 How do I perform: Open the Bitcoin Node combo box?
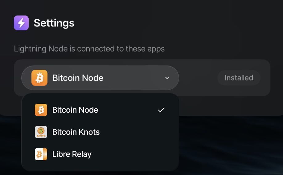point(100,78)
